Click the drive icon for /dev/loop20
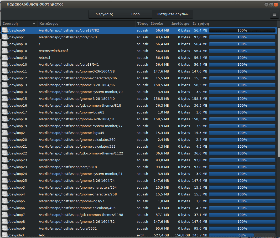This screenshot has height=238, width=280. click(x=5, y=140)
